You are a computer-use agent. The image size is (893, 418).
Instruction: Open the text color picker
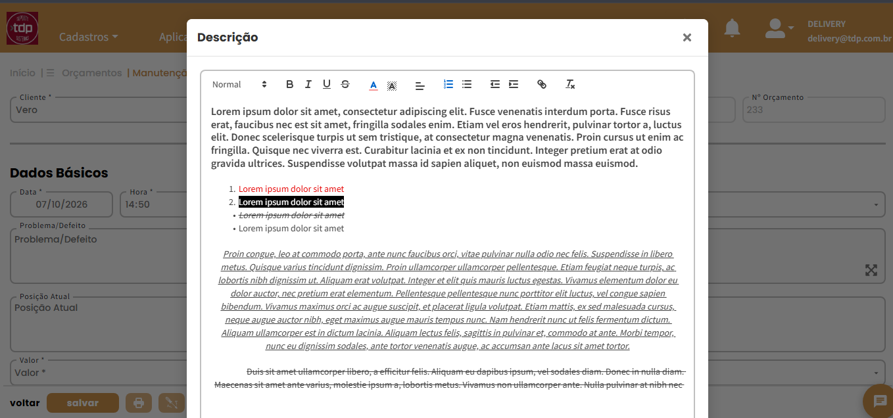pyautogui.click(x=373, y=85)
